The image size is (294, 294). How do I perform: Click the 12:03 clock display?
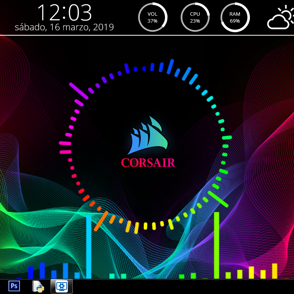pos(64,13)
